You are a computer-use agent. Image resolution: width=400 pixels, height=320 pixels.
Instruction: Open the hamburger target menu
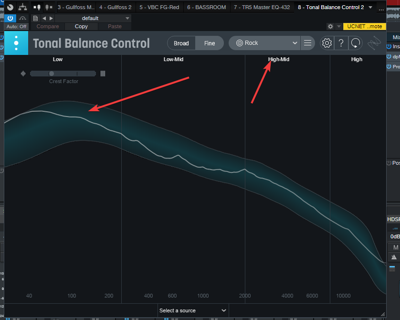[308, 43]
